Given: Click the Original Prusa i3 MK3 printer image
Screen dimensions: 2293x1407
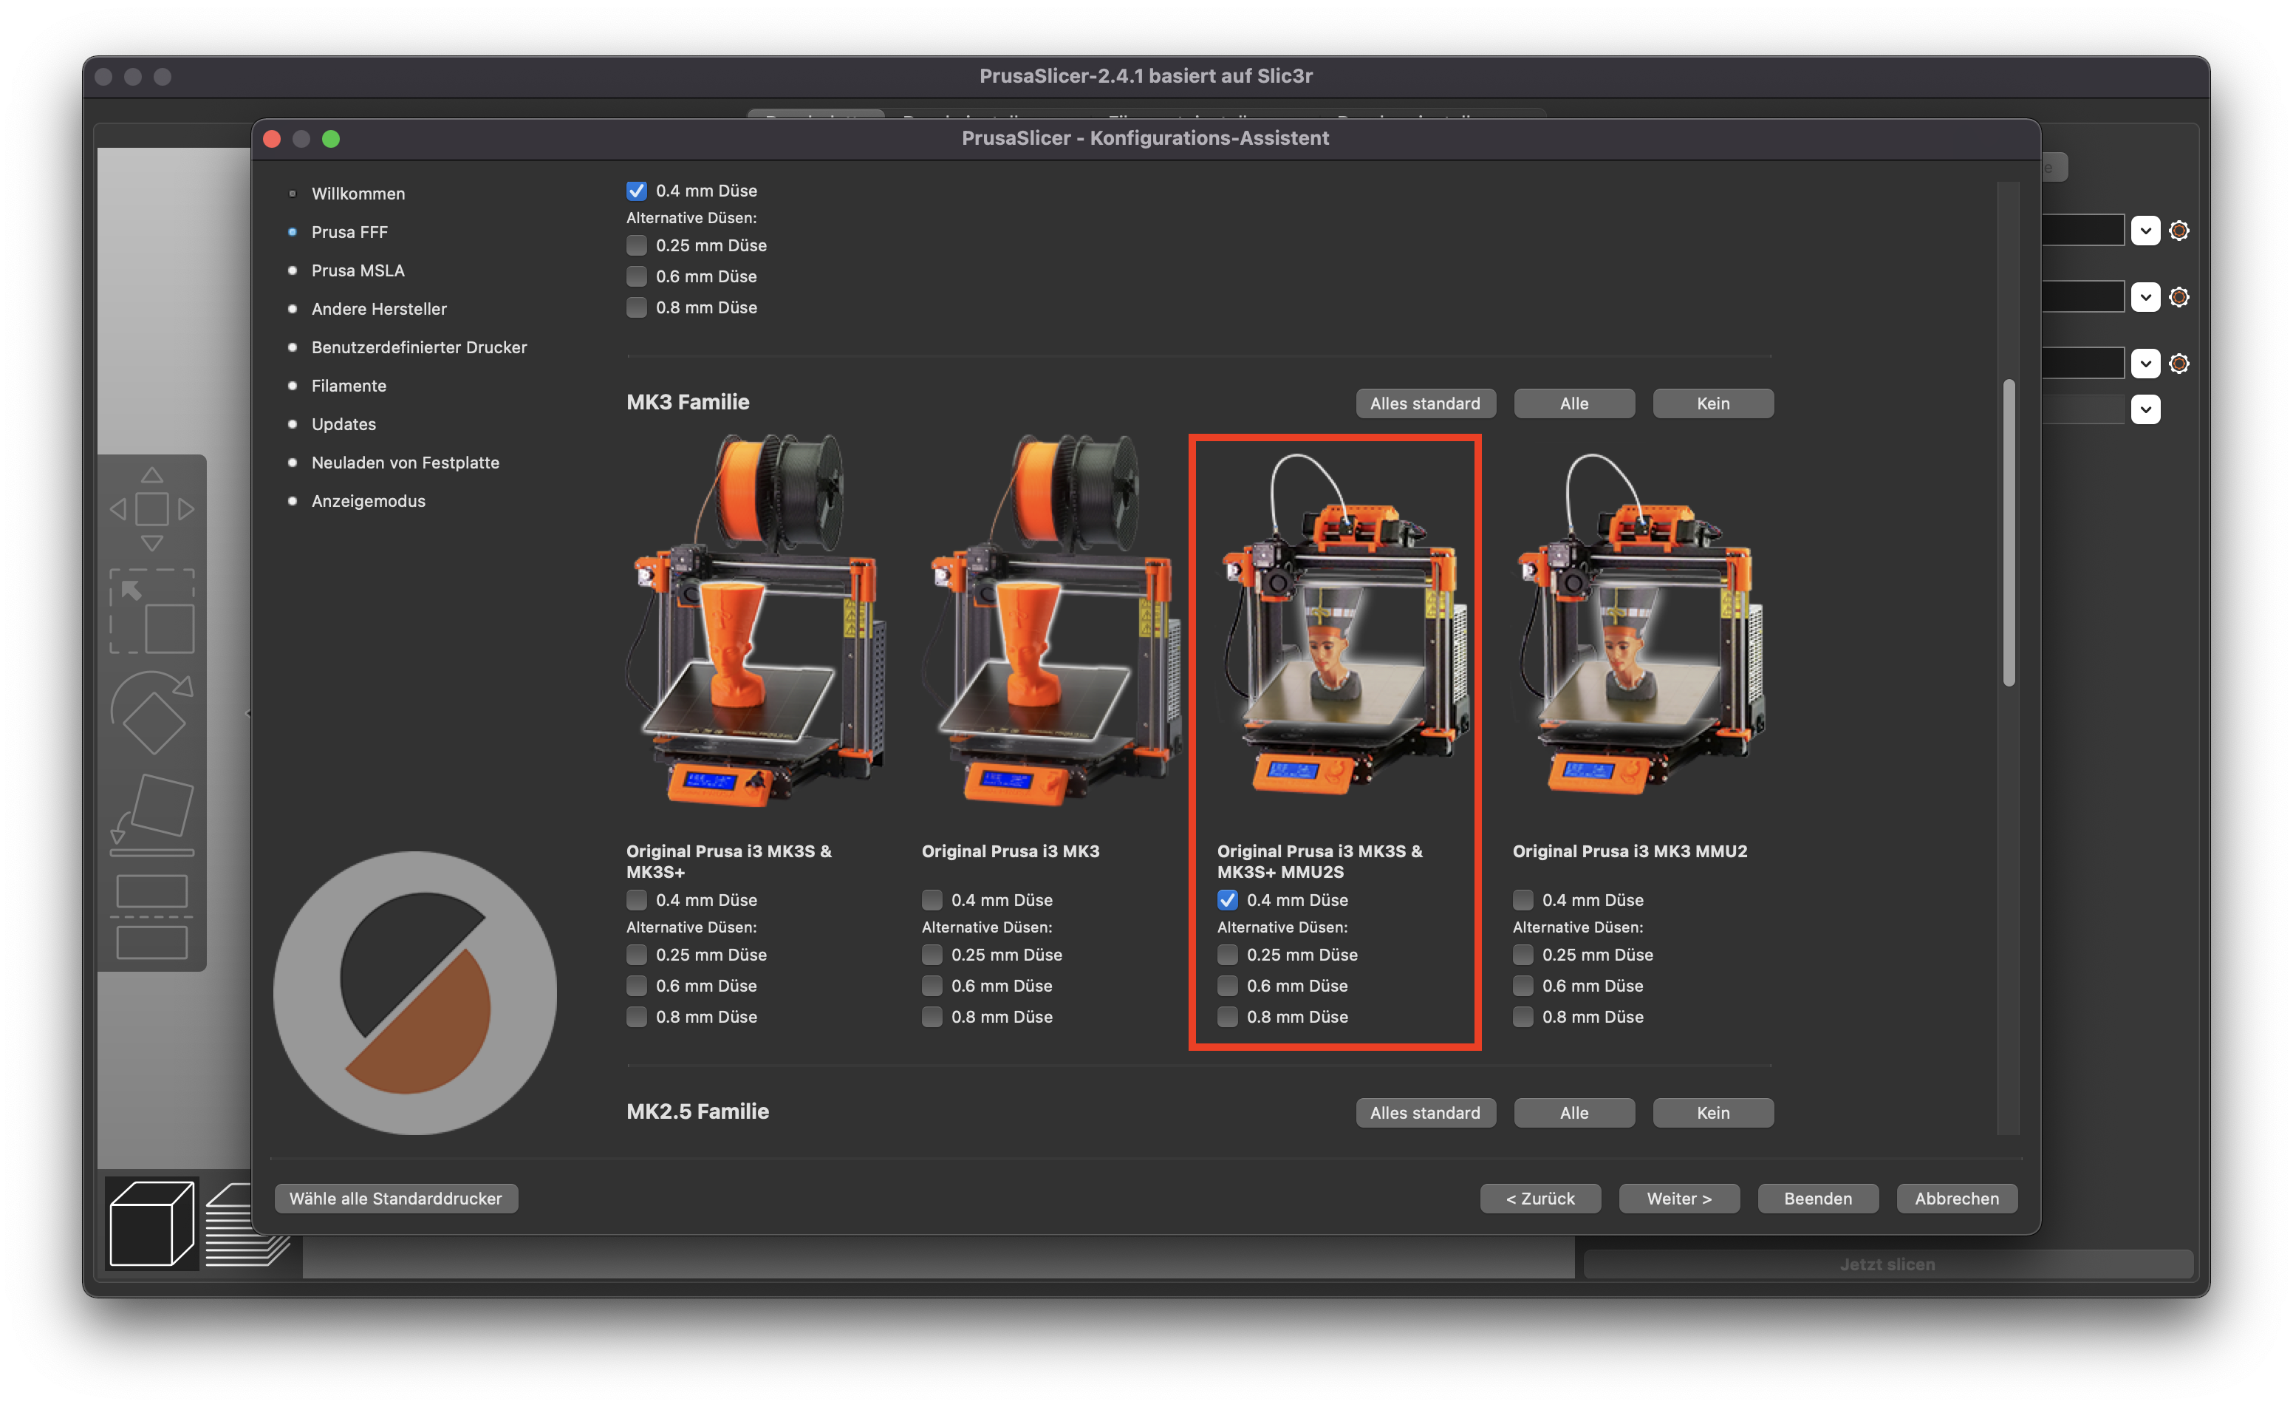Looking at the screenshot, I should click(1050, 621).
